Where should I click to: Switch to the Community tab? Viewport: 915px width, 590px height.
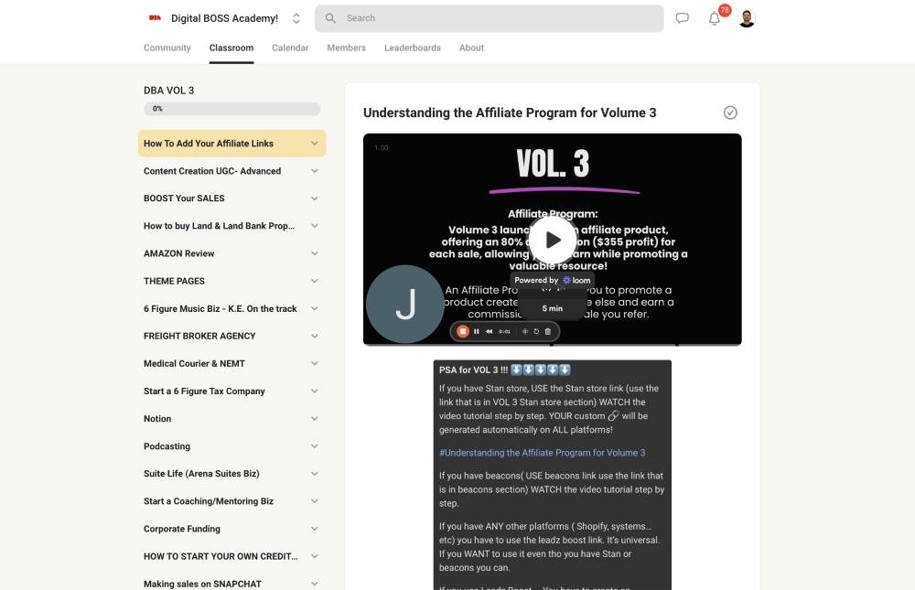coord(167,48)
